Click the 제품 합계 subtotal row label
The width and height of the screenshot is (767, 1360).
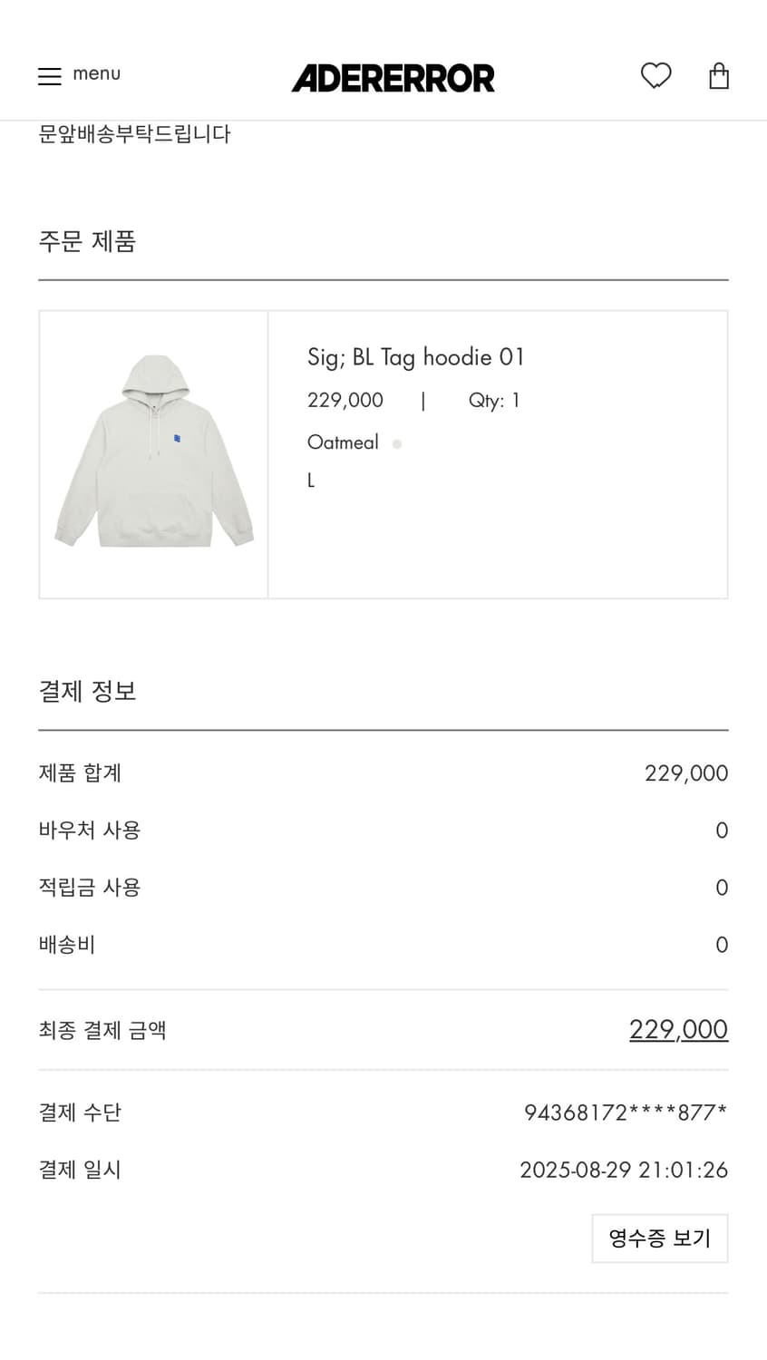pyautogui.click(x=80, y=773)
